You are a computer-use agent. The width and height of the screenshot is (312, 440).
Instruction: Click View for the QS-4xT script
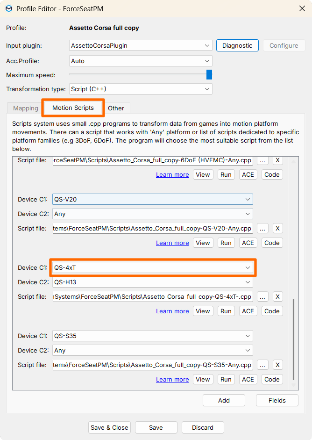coord(203,311)
